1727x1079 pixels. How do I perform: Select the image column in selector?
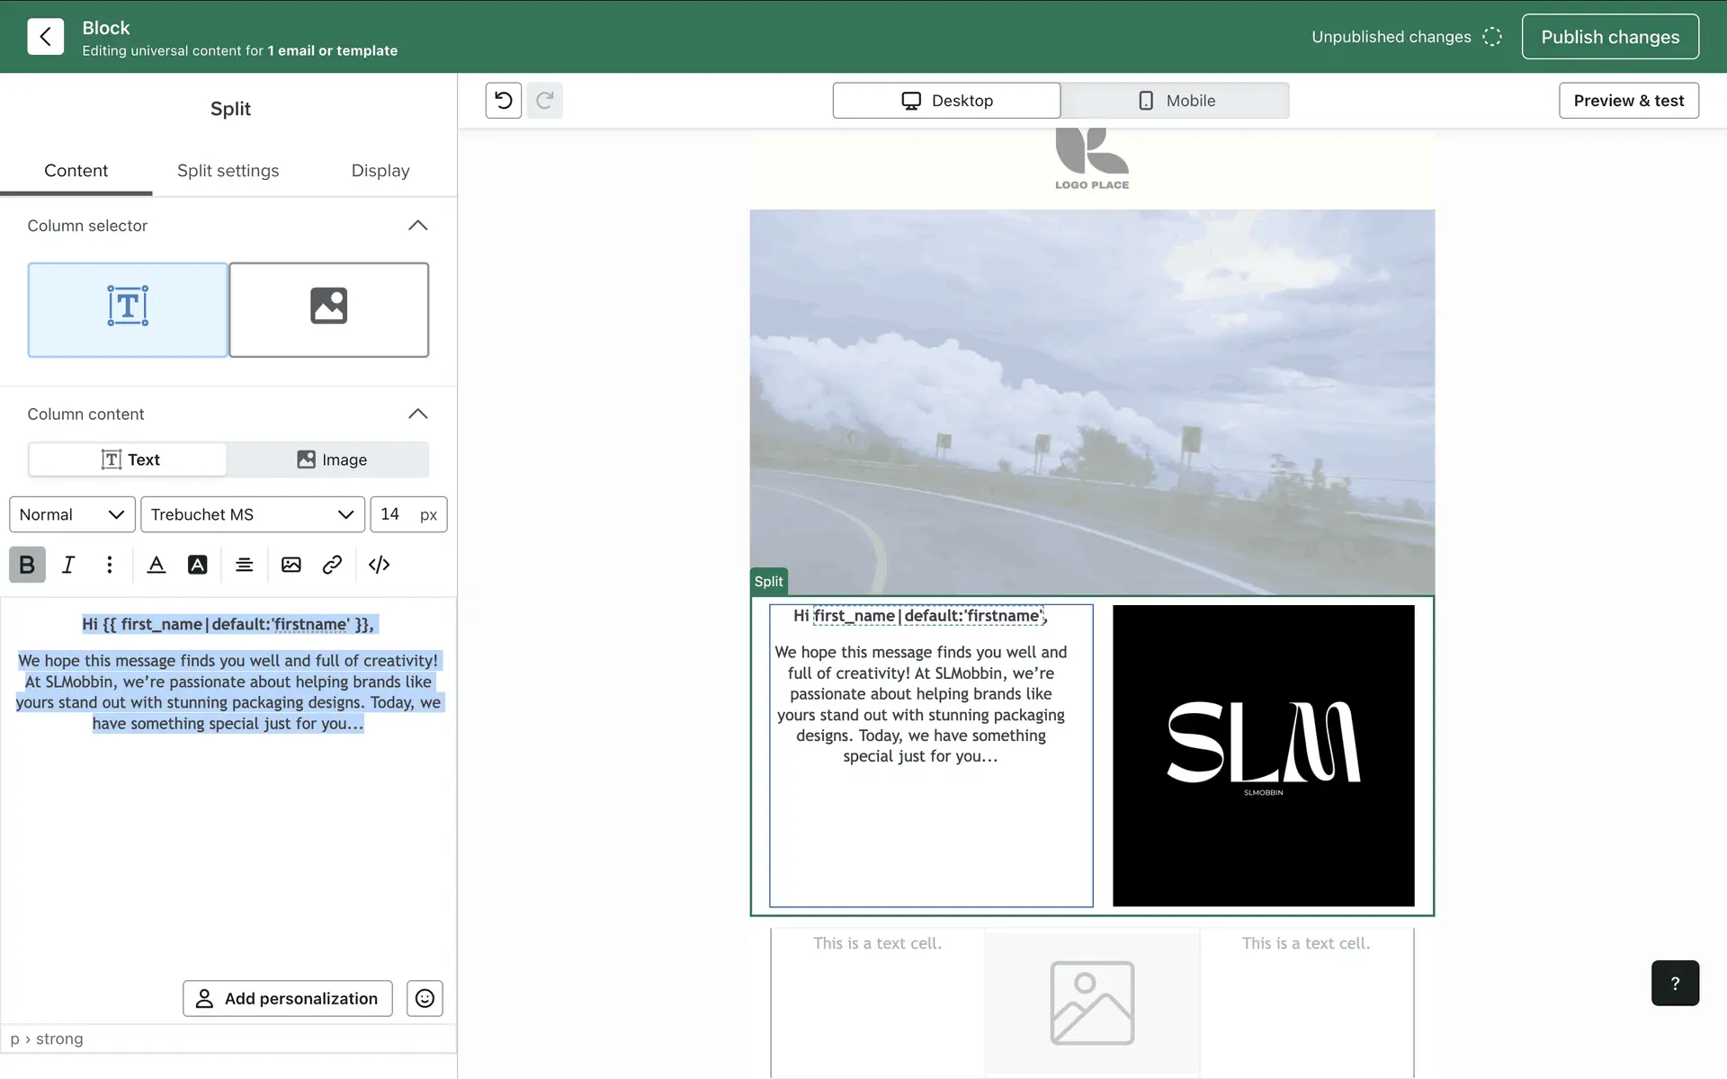(328, 309)
